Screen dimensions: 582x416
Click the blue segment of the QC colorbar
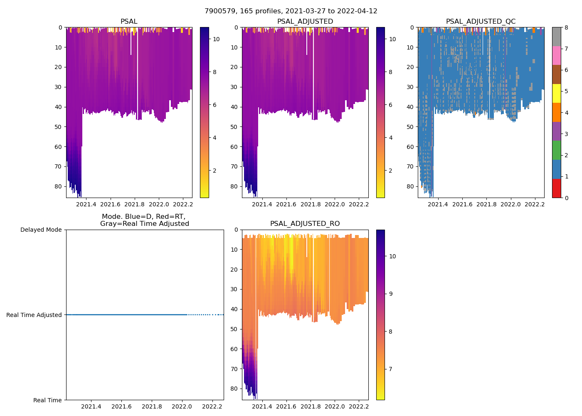tap(556, 169)
